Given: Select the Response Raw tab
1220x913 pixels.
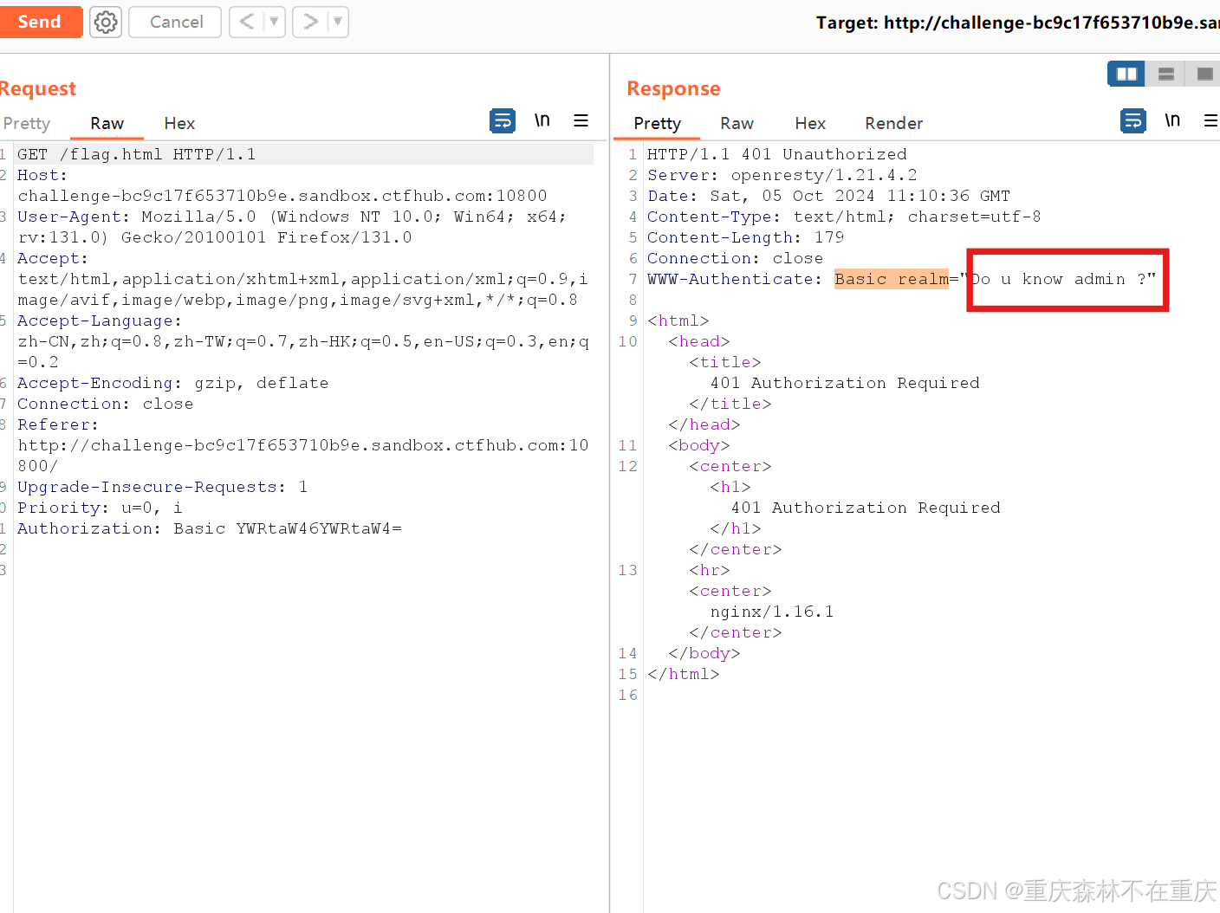Looking at the screenshot, I should point(737,123).
